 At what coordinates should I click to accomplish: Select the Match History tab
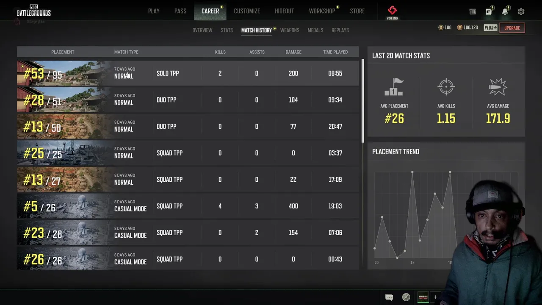pyautogui.click(x=257, y=30)
